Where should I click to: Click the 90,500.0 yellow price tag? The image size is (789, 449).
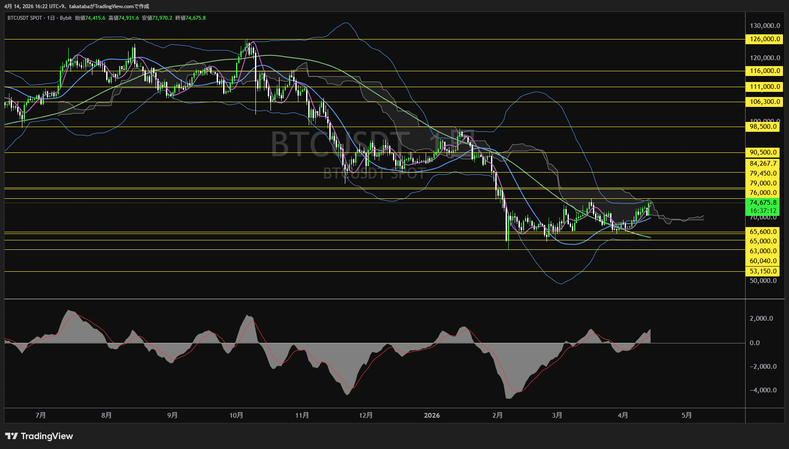tap(763, 152)
